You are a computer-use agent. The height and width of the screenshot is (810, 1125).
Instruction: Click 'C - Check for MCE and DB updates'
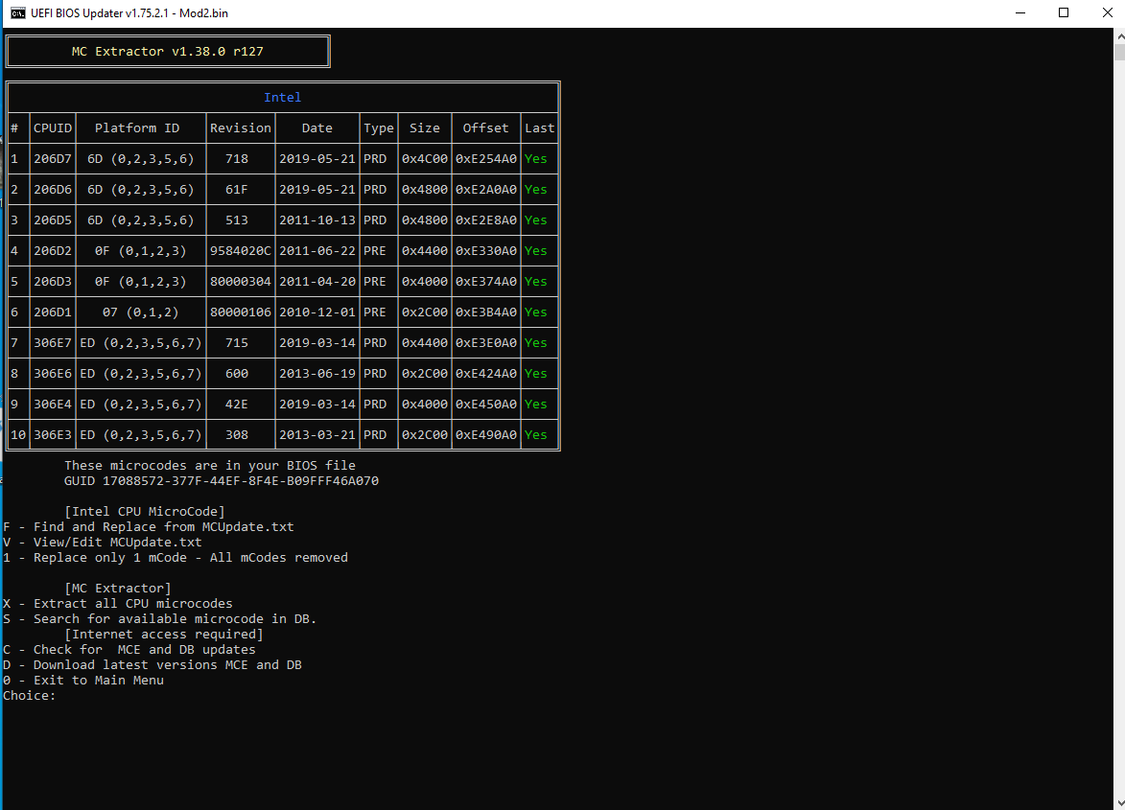[129, 649]
